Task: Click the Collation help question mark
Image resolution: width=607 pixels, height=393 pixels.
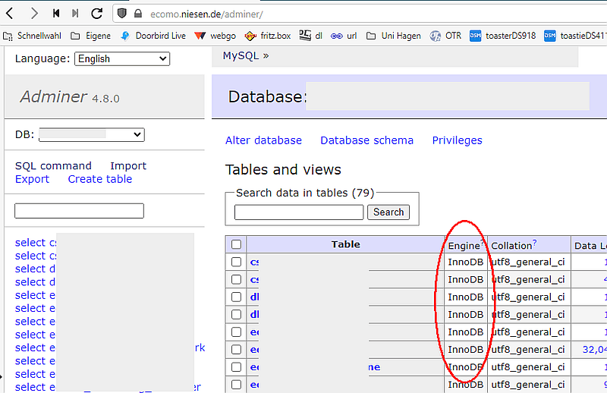Action: (535, 242)
